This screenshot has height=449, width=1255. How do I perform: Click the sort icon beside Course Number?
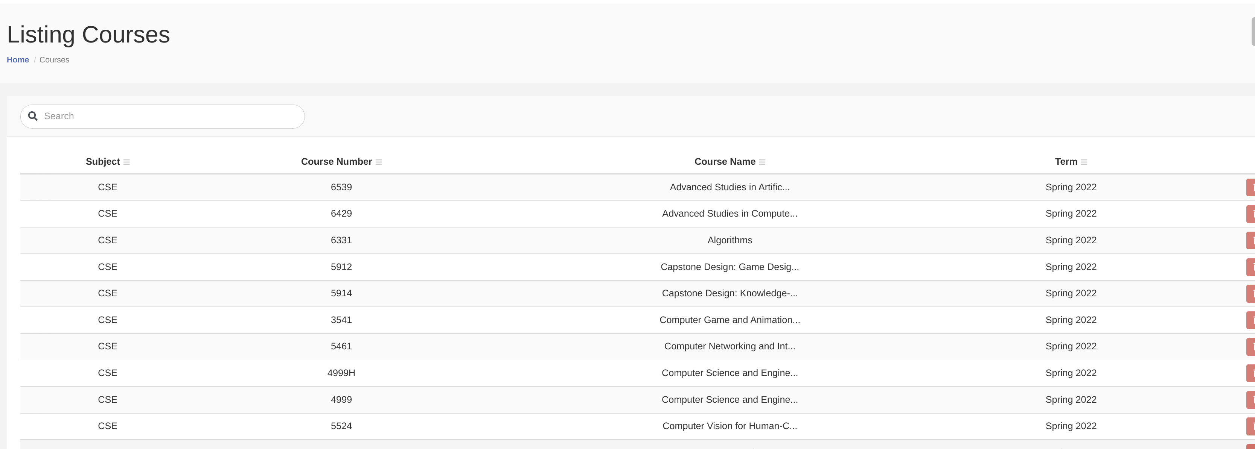pyautogui.click(x=379, y=162)
